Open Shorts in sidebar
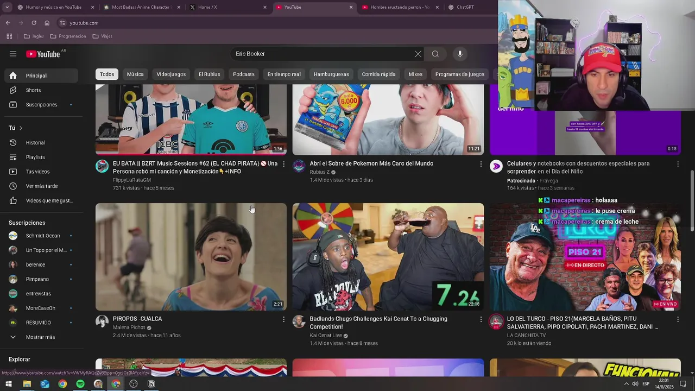Screen dimensions: 695x391 click(x=41, y=90)
